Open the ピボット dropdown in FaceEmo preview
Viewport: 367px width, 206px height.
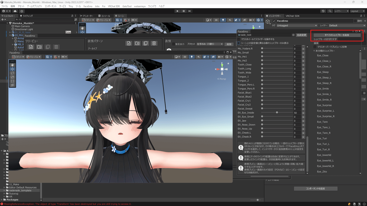click(x=18, y=57)
